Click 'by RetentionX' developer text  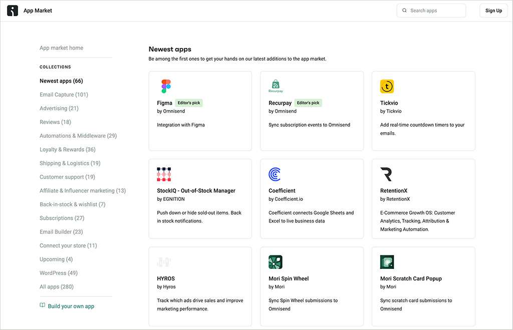pyautogui.click(x=395, y=199)
